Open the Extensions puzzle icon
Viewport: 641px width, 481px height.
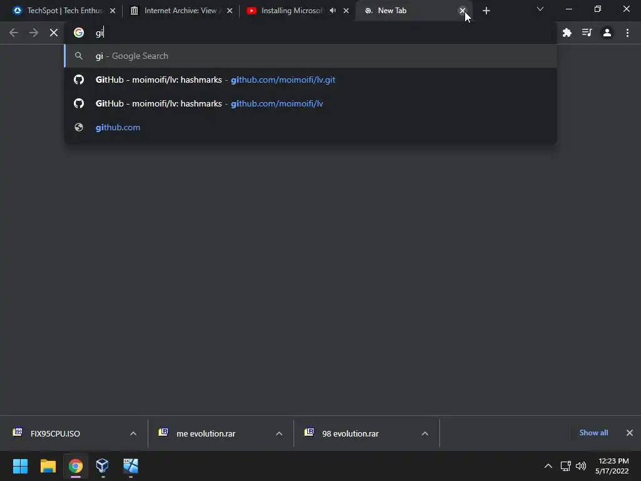pyautogui.click(x=567, y=33)
